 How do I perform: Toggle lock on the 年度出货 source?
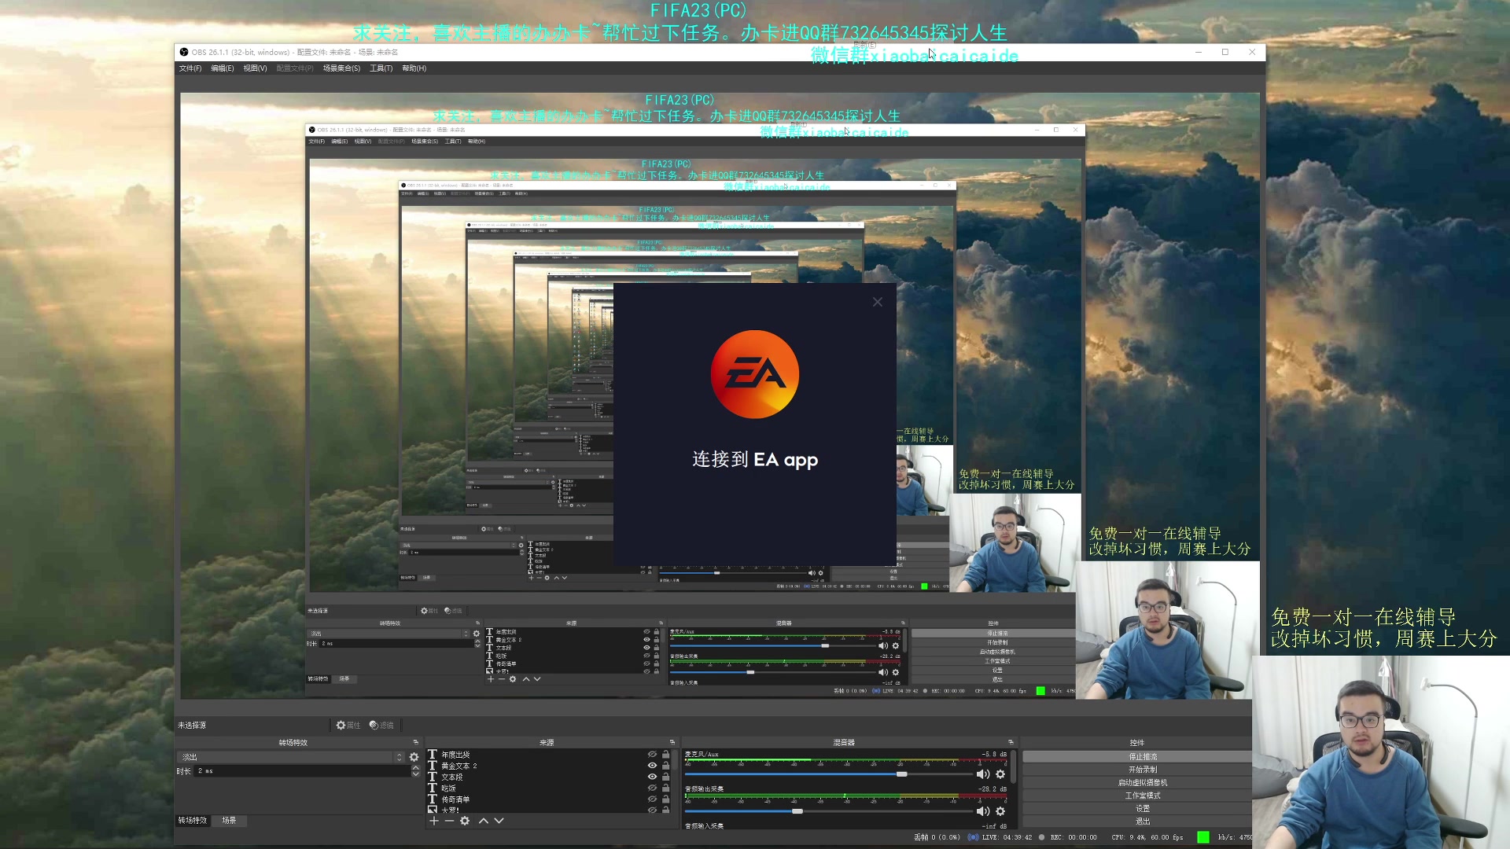pyautogui.click(x=665, y=755)
